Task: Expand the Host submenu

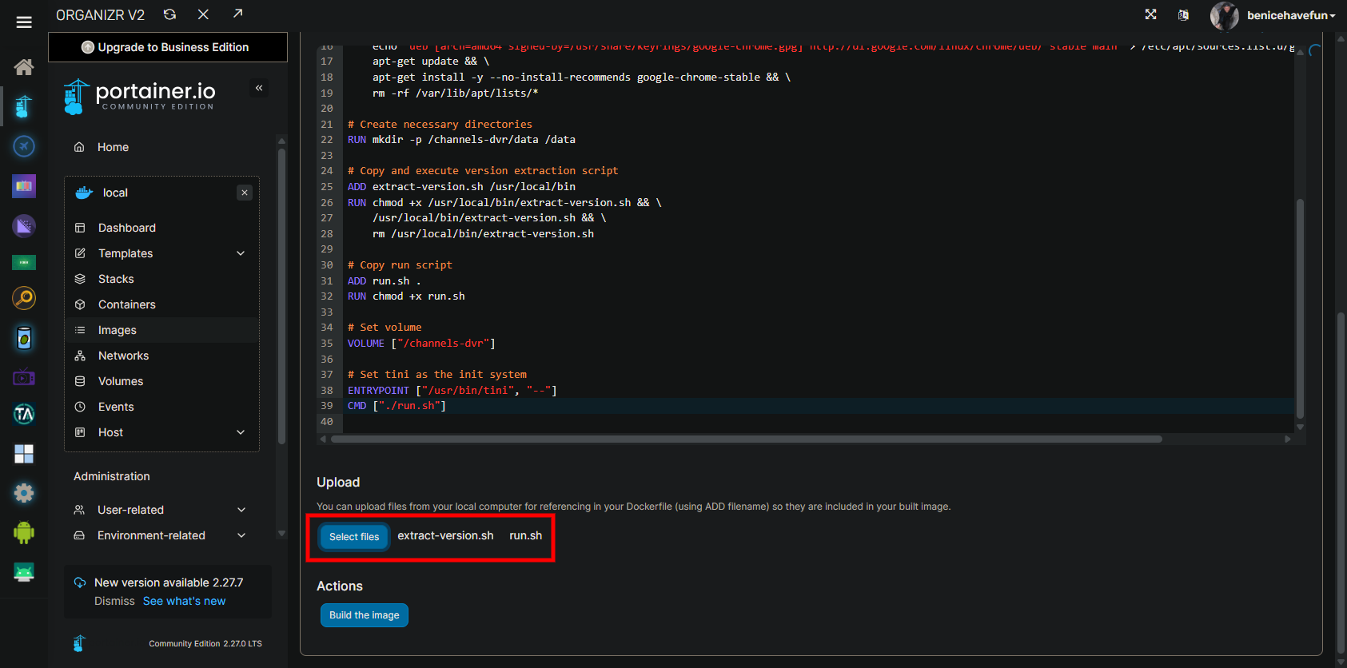Action: tap(241, 432)
